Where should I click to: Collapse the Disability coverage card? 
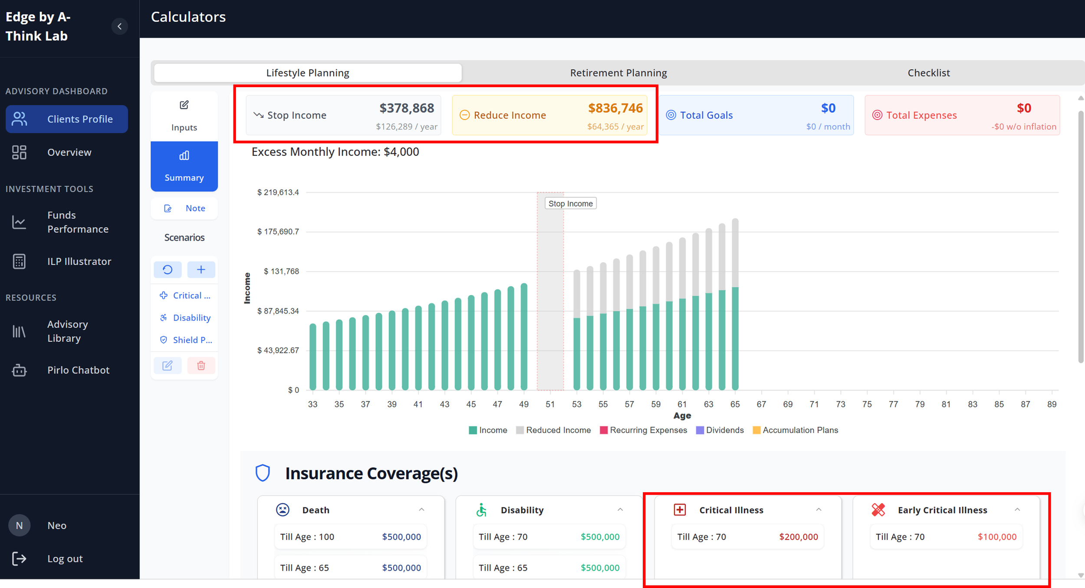coord(620,510)
